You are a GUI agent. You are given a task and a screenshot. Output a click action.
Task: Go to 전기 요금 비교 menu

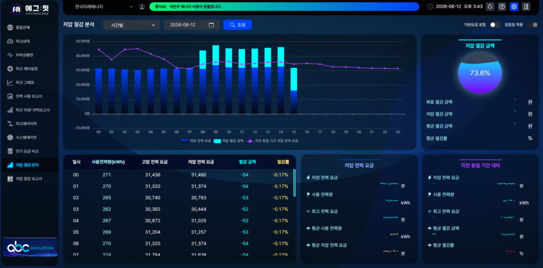pos(30,151)
